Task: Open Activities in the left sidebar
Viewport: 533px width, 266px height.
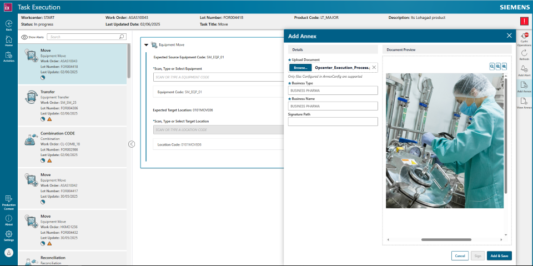Action: click(9, 56)
